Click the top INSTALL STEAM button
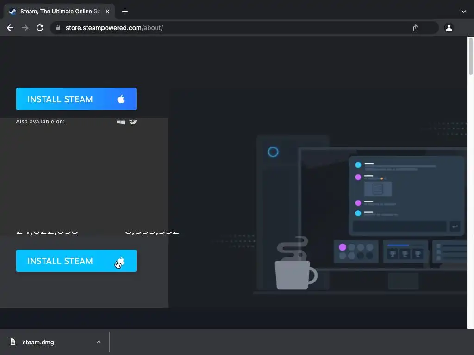This screenshot has width=474, height=355. tap(76, 99)
